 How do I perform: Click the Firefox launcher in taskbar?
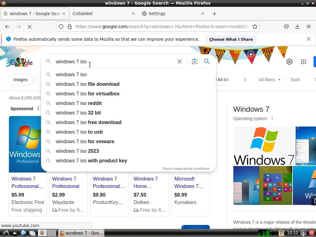coord(42,233)
